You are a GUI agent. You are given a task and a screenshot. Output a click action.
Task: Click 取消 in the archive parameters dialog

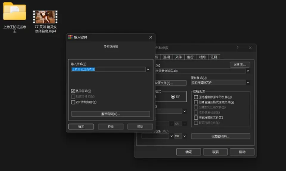(215, 152)
